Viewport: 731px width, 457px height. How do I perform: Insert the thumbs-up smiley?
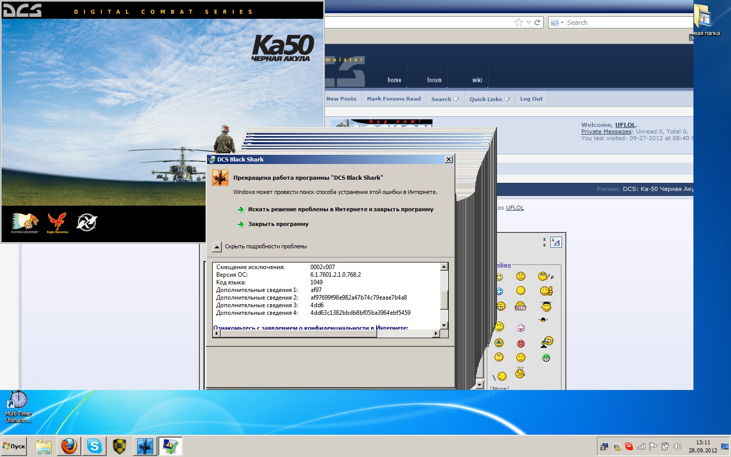[x=546, y=291]
